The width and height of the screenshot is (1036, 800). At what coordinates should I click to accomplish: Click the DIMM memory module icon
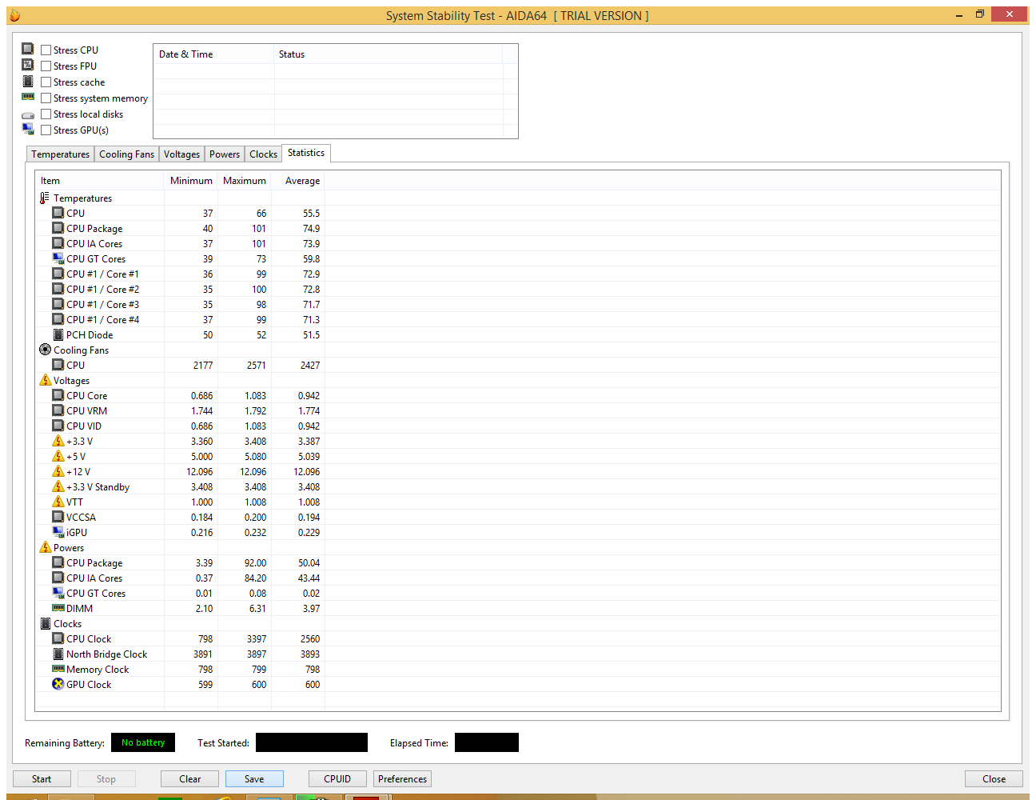pos(58,608)
